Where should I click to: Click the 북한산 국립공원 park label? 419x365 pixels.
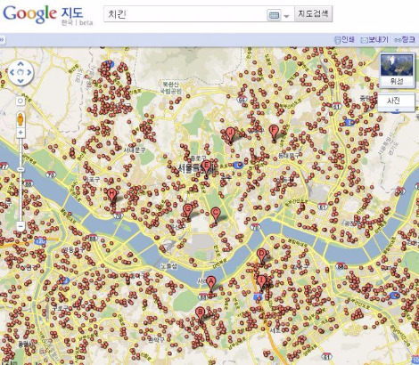171,88
